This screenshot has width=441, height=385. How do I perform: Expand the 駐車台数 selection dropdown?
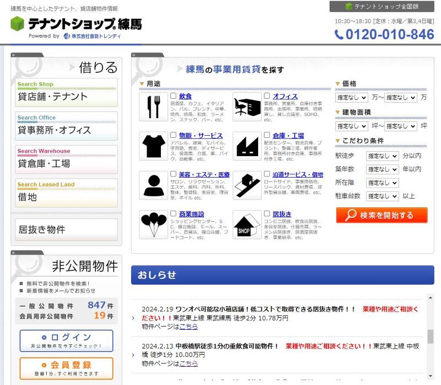tap(382, 196)
